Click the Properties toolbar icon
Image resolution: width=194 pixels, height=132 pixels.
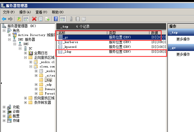[x=41, y=19]
